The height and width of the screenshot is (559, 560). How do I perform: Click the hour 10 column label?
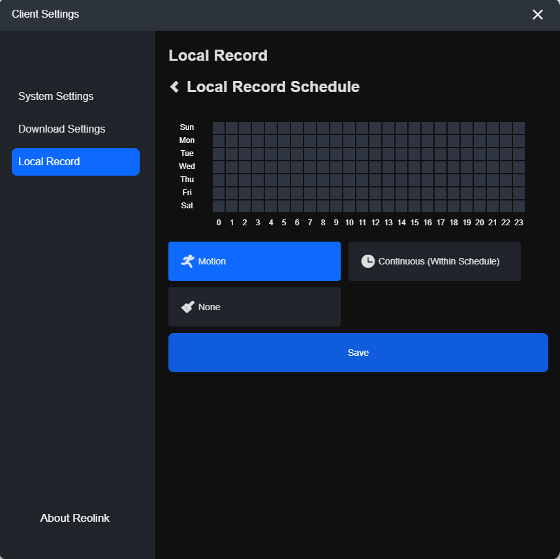tap(349, 223)
